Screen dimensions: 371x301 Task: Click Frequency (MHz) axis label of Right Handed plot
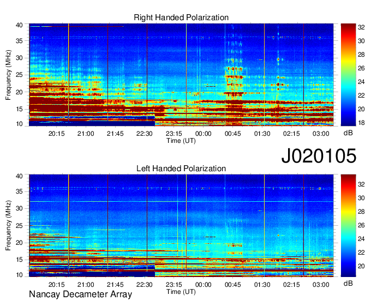point(8,75)
